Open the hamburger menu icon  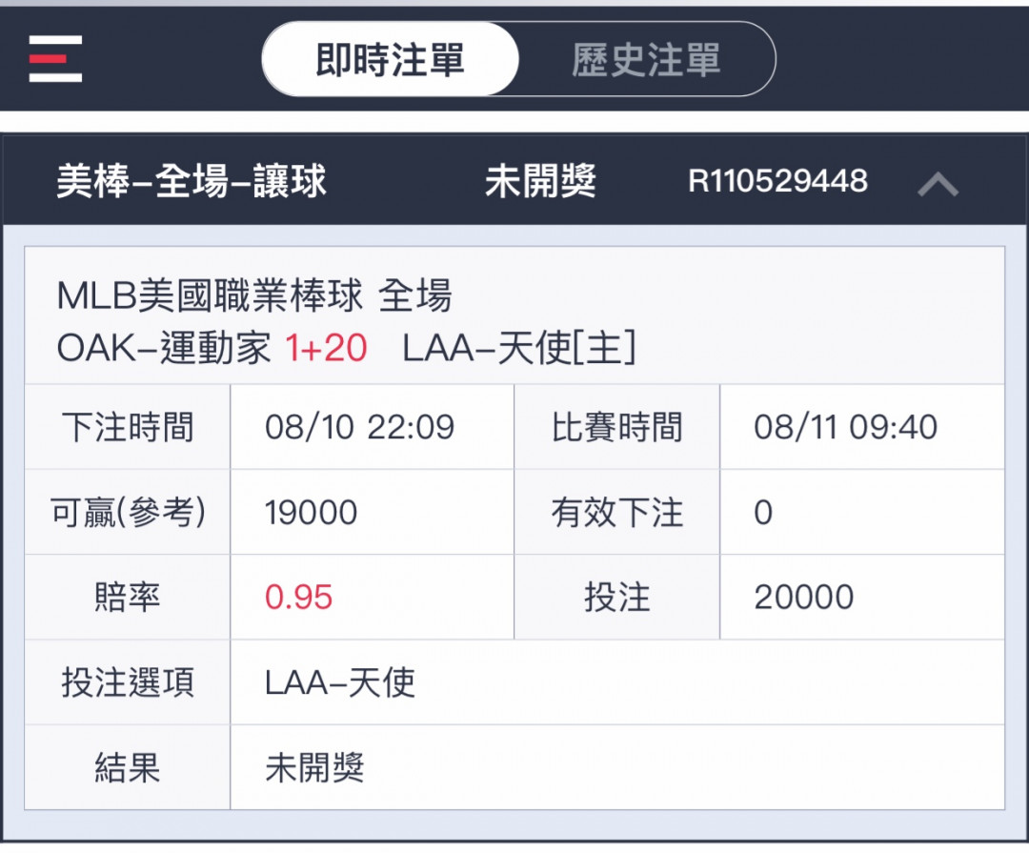(x=55, y=59)
